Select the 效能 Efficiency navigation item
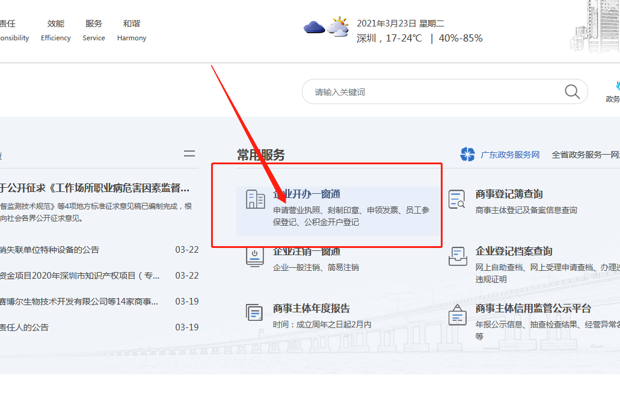The width and height of the screenshot is (620, 396). pos(55,24)
